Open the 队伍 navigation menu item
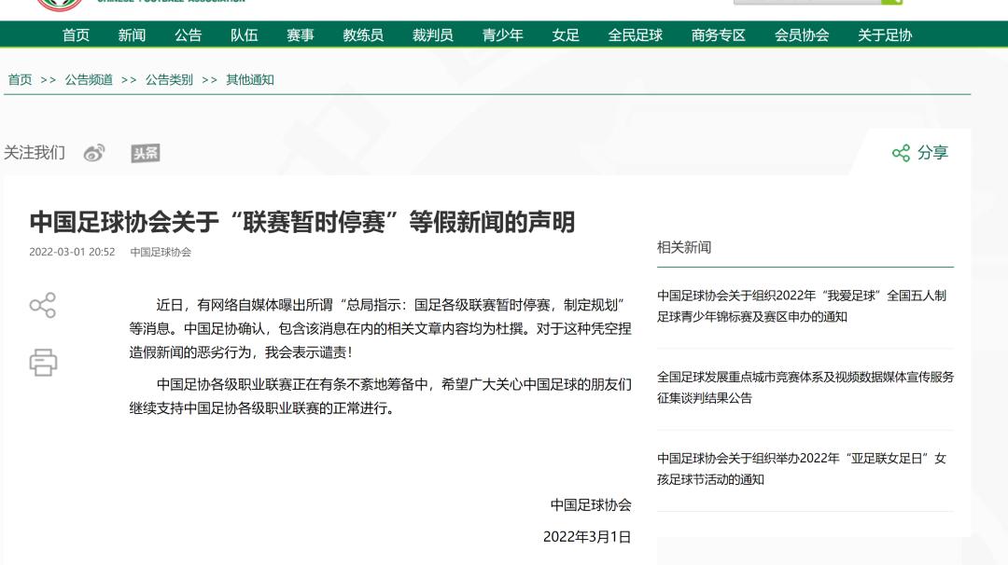The width and height of the screenshot is (1008, 565). pyautogui.click(x=245, y=35)
